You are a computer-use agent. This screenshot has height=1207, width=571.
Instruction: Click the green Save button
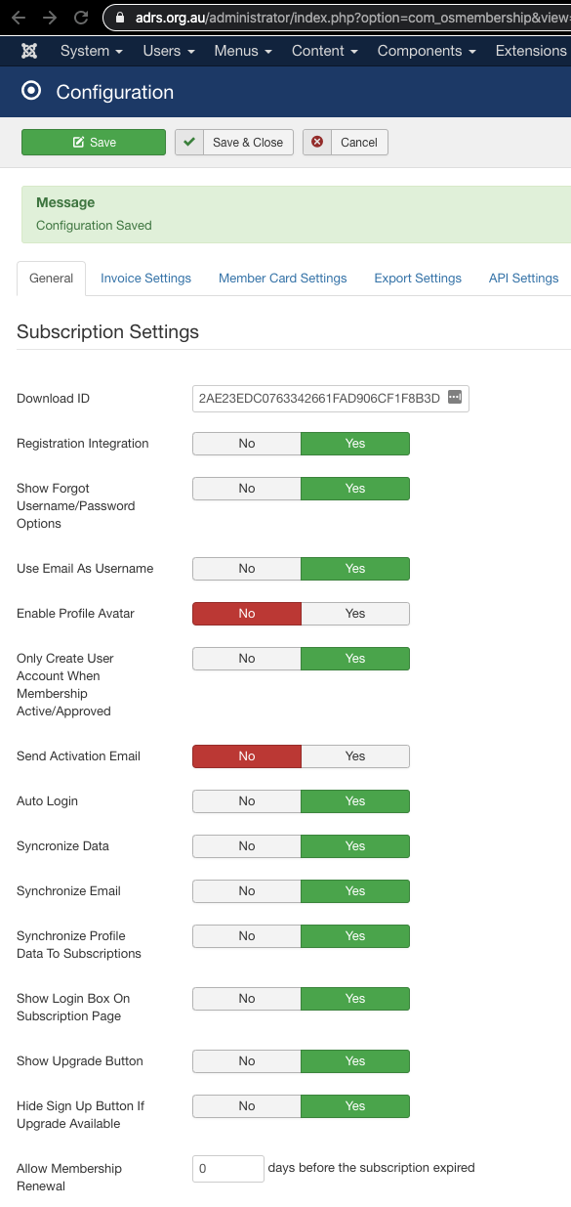pyautogui.click(x=94, y=142)
